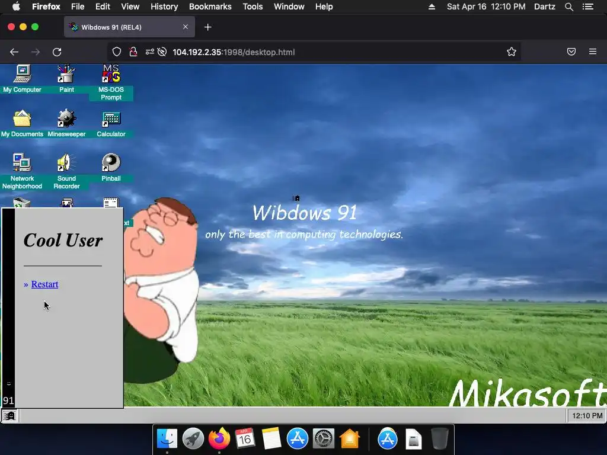
Task: Click the browser forward arrow
Action: coord(36,52)
